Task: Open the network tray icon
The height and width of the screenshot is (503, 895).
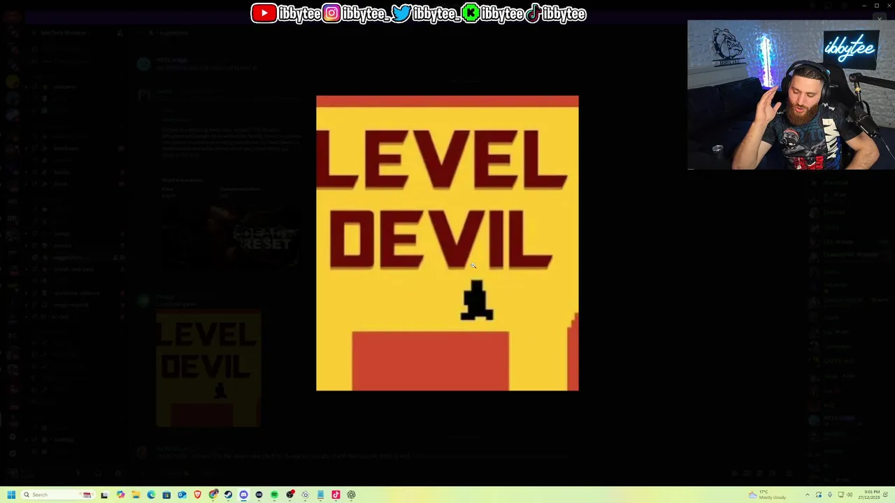Action: click(x=841, y=495)
